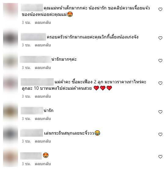This screenshot has height=170, width=166.
Task: Like the comment about buying มะเฟือง 2 ลูก
Action: pyautogui.click(x=160, y=83)
